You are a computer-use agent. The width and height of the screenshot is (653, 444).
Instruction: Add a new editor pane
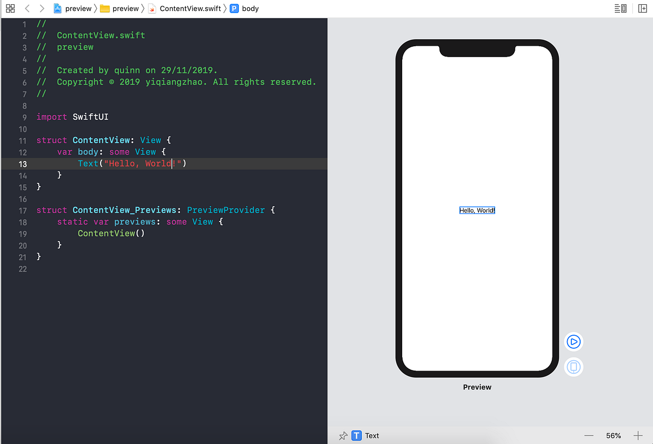(x=644, y=8)
